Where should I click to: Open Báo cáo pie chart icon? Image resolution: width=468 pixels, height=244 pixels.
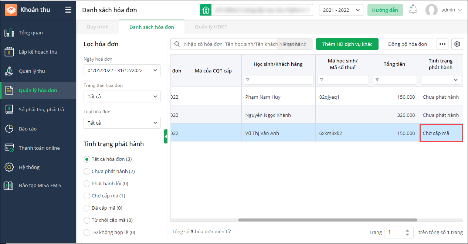[9, 129]
